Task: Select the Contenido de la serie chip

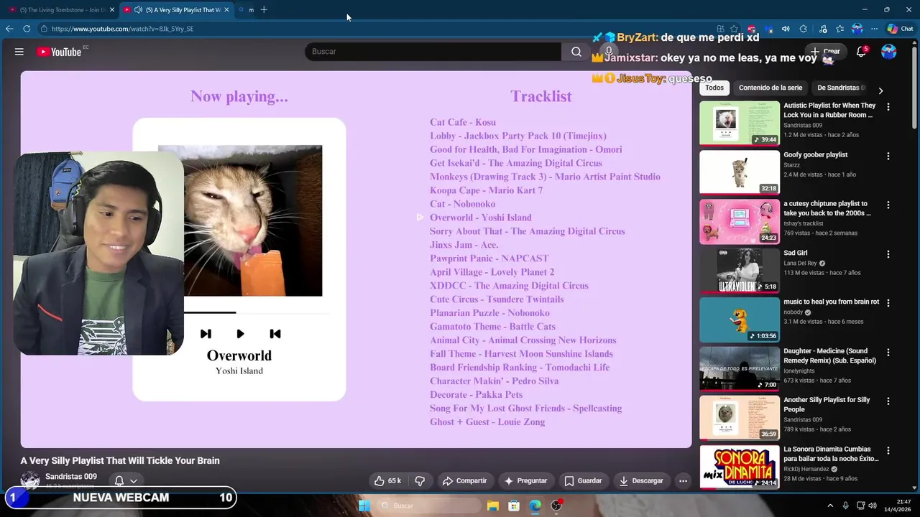Action: coord(770,88)
